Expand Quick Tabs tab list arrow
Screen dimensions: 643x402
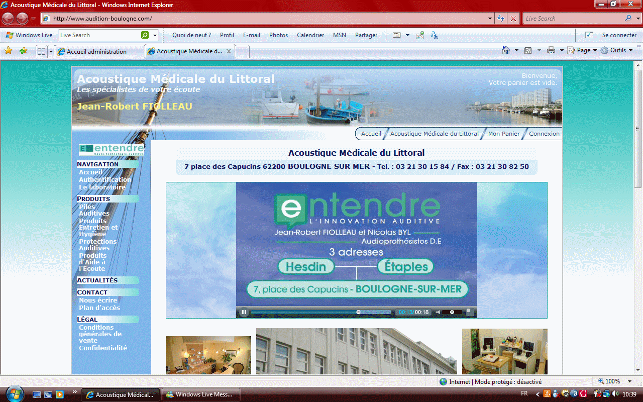[x=51, y=51]
